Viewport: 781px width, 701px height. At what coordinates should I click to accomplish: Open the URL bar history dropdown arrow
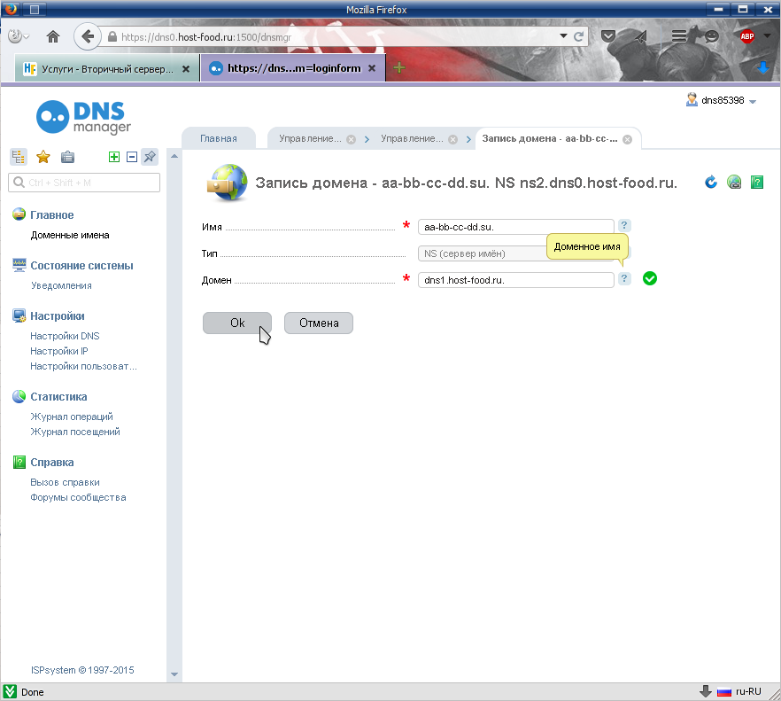[x=563, y=36]
